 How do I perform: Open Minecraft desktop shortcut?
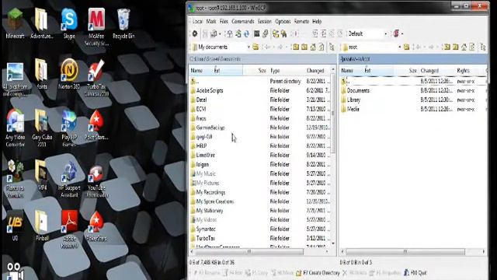click(15, 24)
